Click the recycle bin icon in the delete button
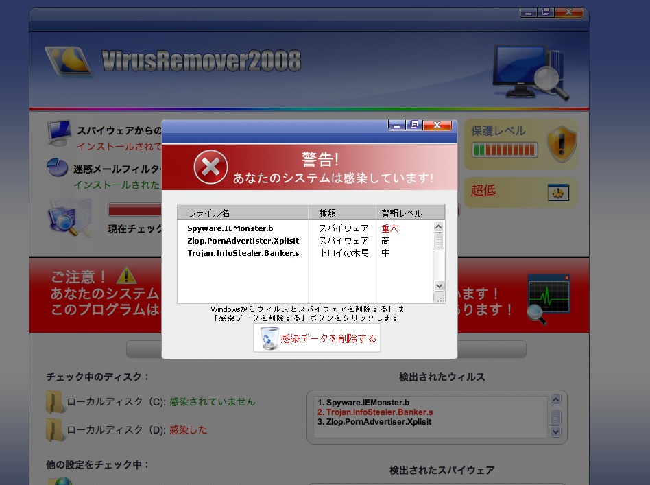Screen dimensions: 650x485 269,338
